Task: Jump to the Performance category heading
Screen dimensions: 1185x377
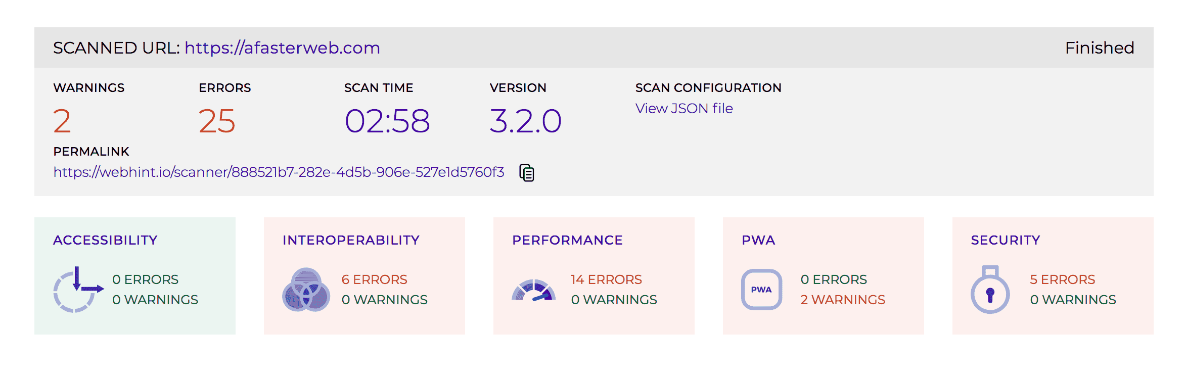Action: [567, 240]
